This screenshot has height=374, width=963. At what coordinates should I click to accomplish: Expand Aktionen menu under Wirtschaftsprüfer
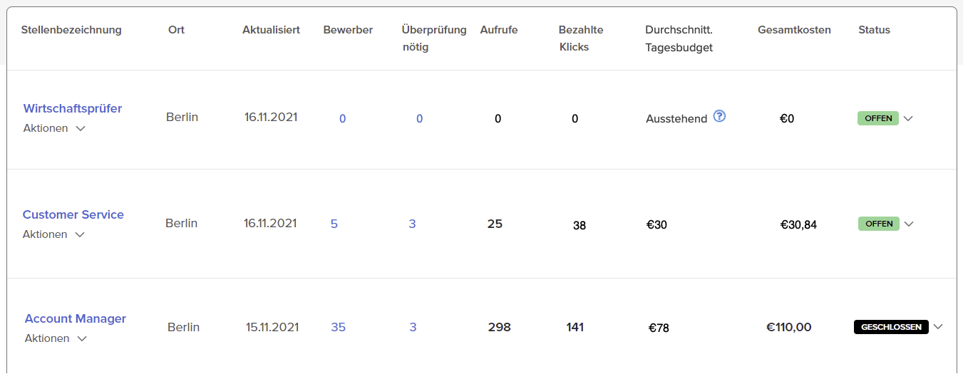tap(56, 128)
